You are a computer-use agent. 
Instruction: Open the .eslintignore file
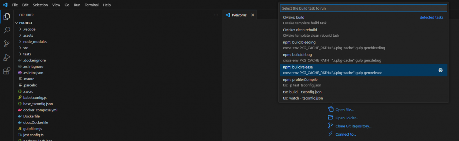(x=118, y=66)
